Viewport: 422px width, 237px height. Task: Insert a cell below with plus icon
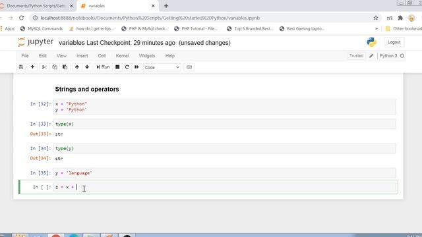pos(32,67)
